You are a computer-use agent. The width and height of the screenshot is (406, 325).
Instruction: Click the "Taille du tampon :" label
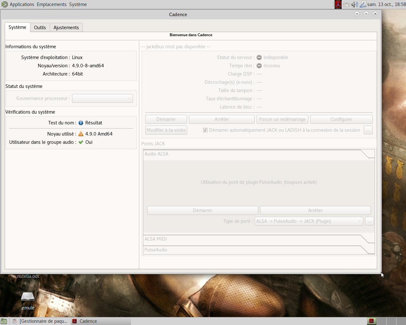[x=236, y=90]
